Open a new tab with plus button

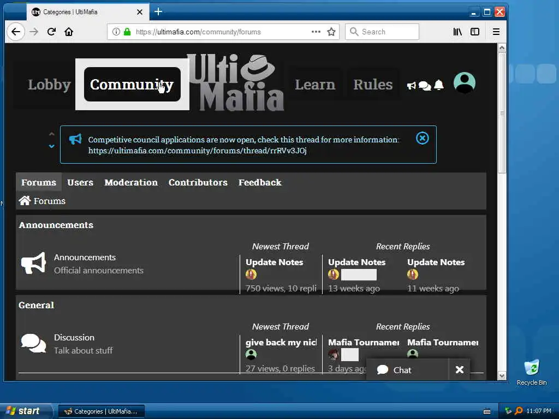click(x=158, y=12)
